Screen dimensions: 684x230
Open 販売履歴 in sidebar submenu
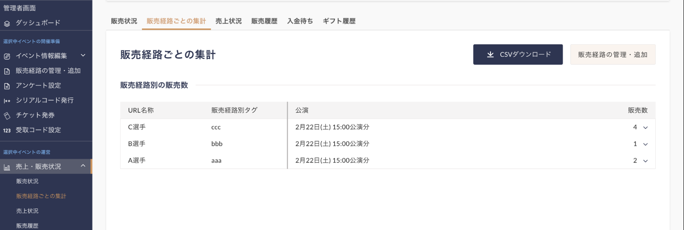pos(27,226)
